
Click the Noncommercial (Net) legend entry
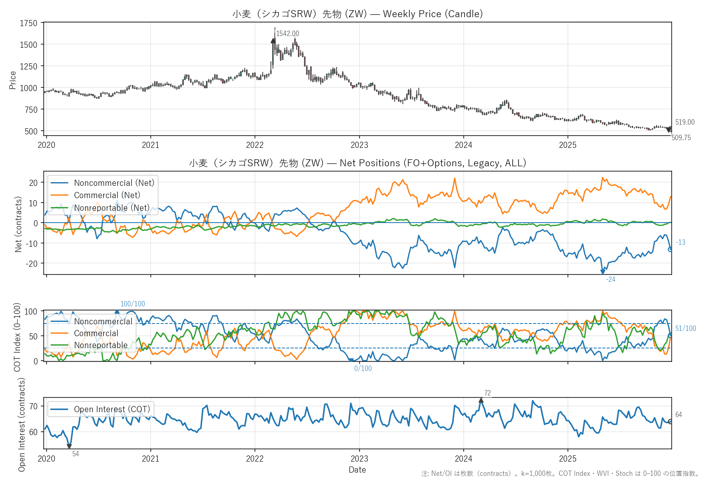[114, 183]
